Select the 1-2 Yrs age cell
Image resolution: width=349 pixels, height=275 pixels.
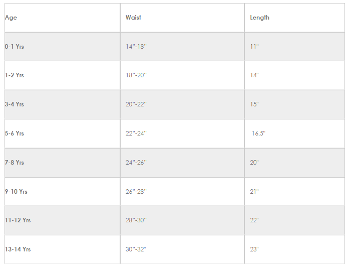(x=15, y=75)
